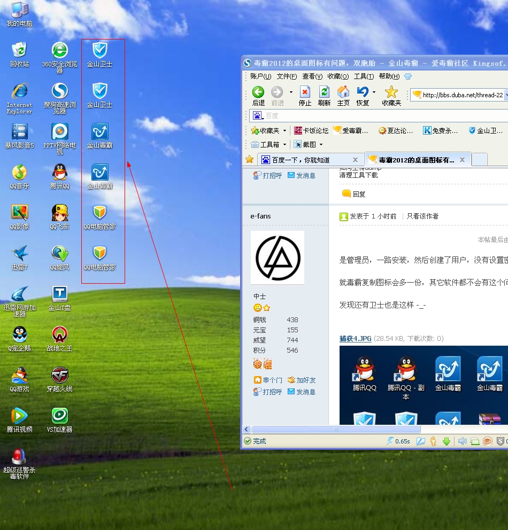The image size is (508, 530).
Task: Close the 毒霸2012的桌面图标有 tab
Action: point(463,160)
